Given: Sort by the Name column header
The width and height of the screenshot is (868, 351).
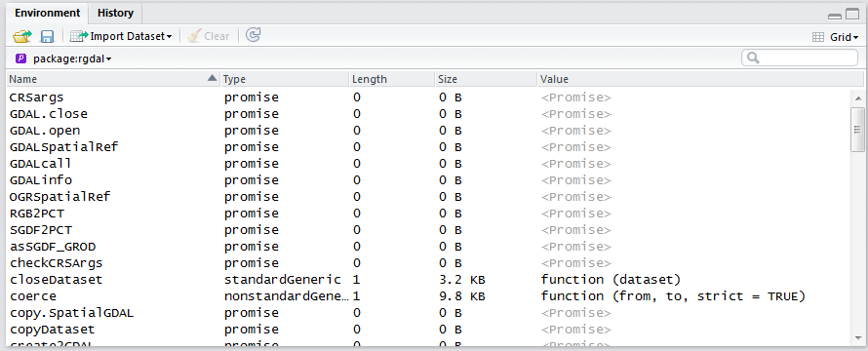Looking at the screenshot, I should point(113,79).
